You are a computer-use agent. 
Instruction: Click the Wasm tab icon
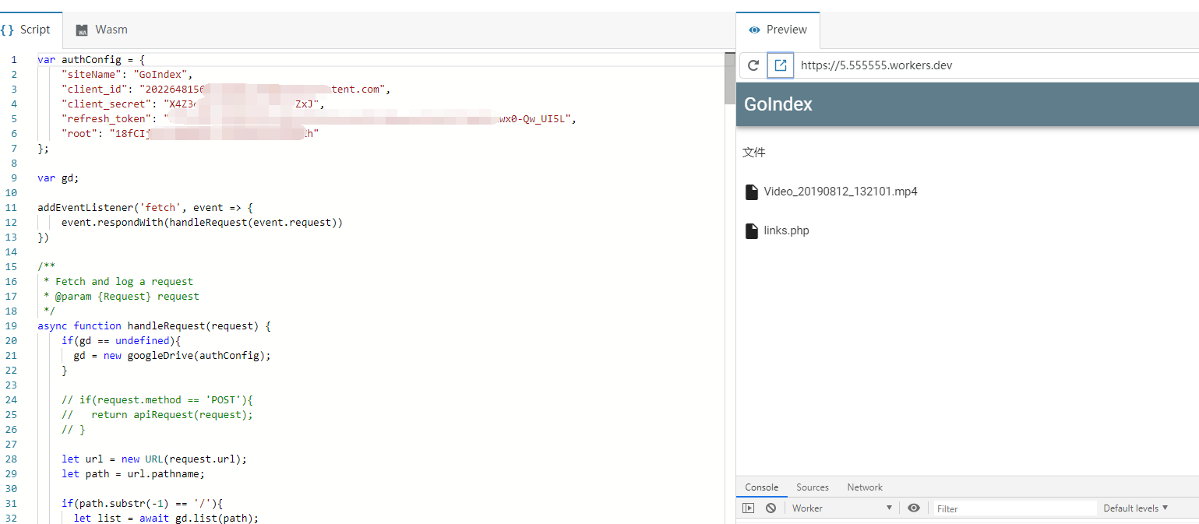[x=82, y=30]
